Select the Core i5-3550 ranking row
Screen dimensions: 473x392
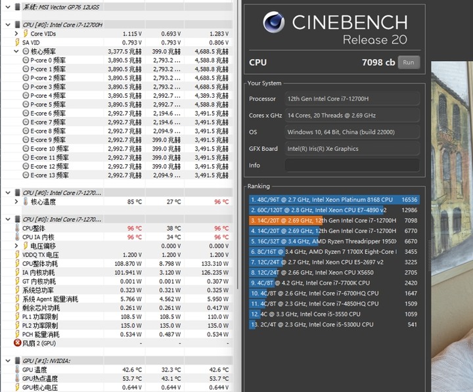tap(334, 314)
